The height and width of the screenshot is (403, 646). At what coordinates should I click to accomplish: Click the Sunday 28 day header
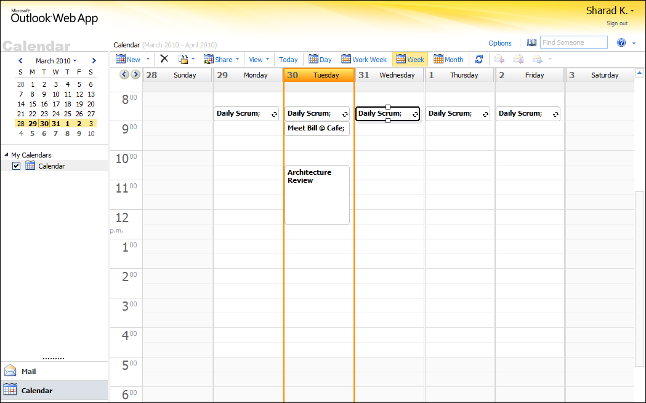(177, 75)
